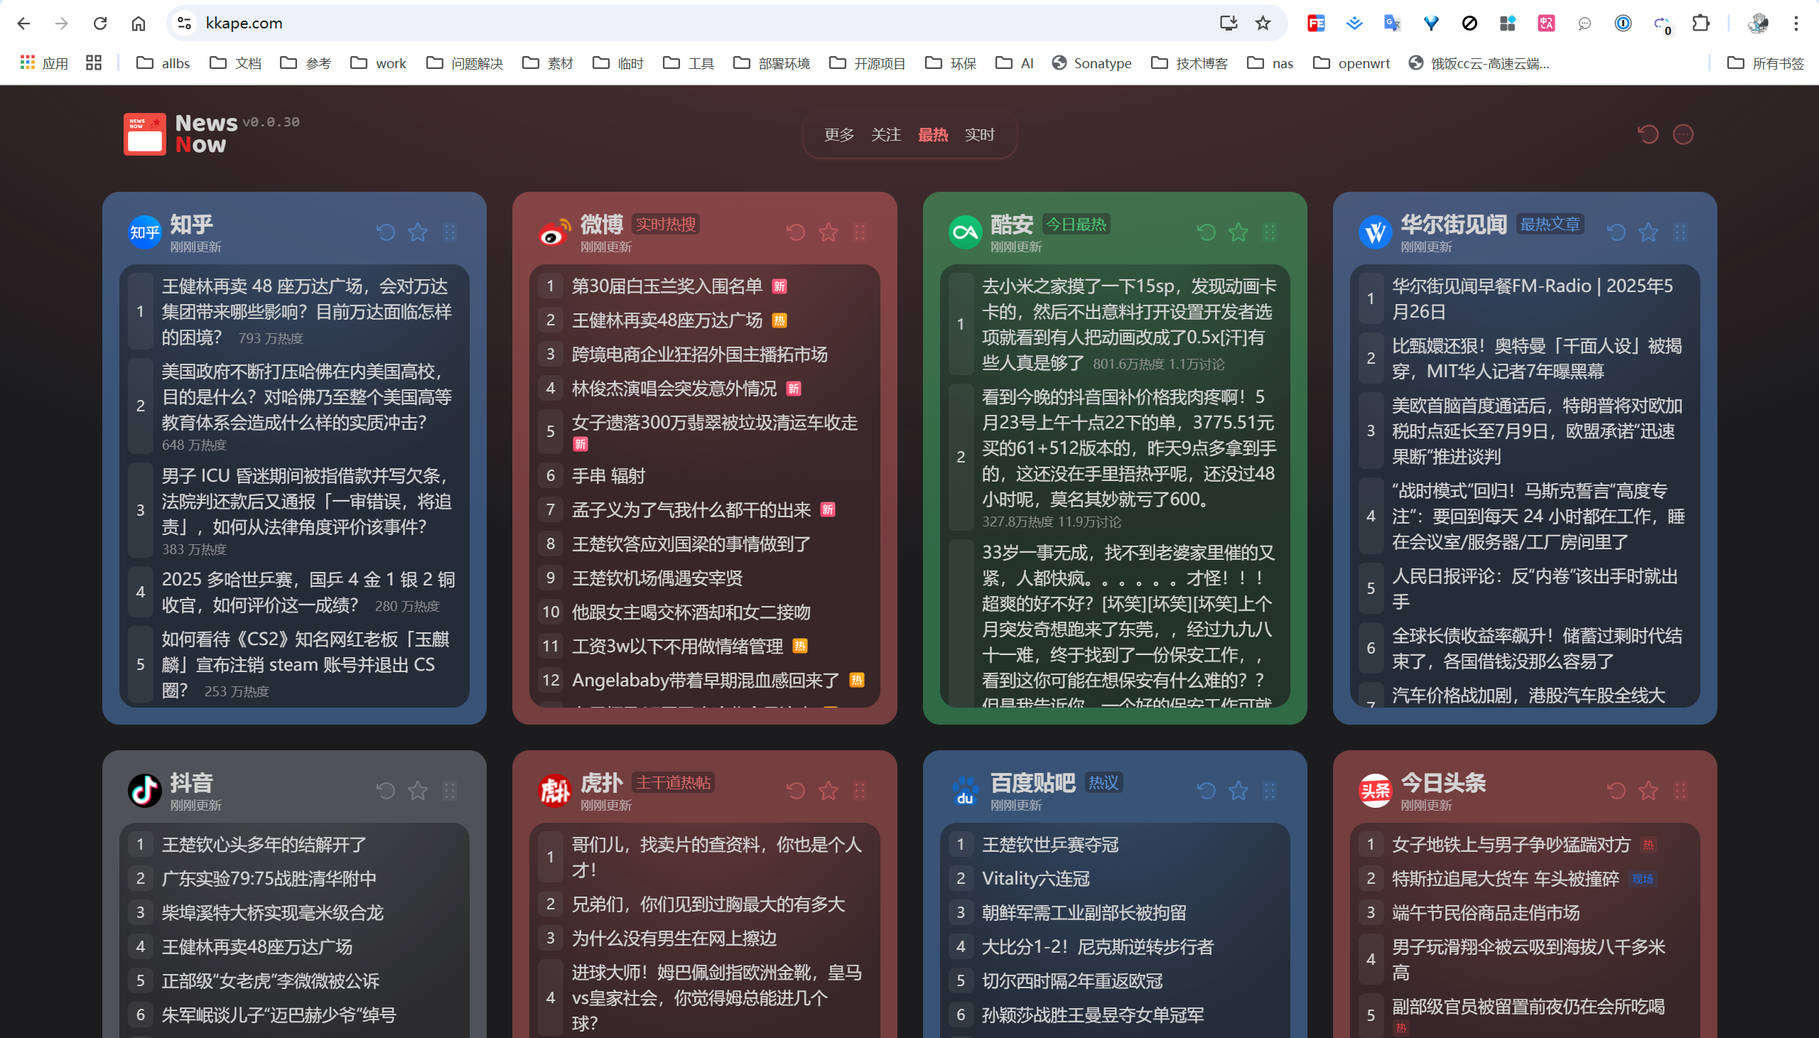The width and height of the screenshot is (1819, 1038).
Task: Toggle follow star on 微博 card
Action: (x=828, y=232)
